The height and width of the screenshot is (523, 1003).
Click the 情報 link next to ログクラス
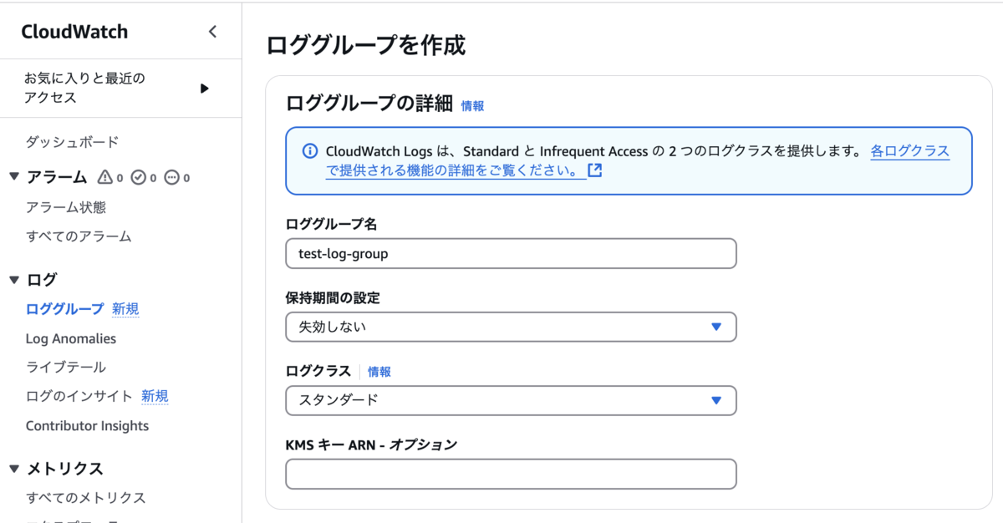pos(379,372)
